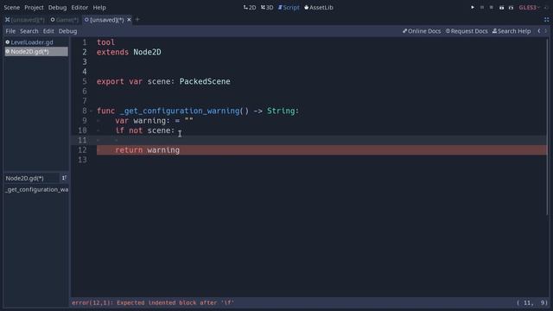Open the script editor Search menu
553x311 pixels.
coord(29,31)
